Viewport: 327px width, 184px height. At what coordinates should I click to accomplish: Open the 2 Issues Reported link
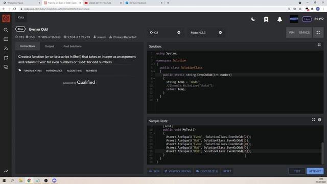point(123,37)
